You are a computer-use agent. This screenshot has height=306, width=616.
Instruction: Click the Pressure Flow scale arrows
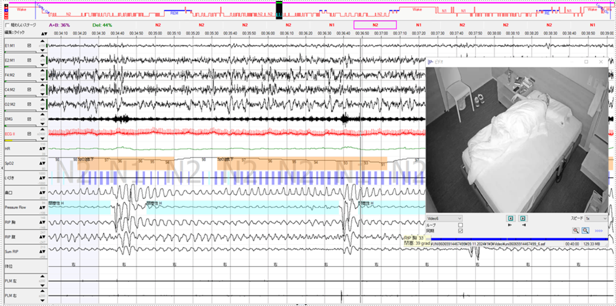coord(42,208)
